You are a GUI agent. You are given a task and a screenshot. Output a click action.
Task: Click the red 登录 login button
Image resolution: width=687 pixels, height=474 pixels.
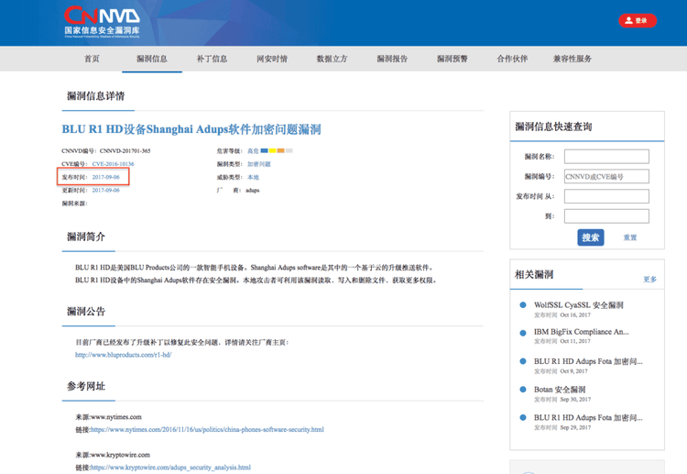coord(638,20)
